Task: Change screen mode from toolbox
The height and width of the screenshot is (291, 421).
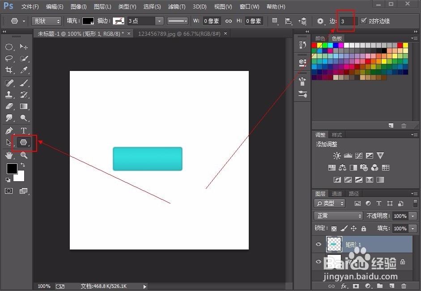Action: tap(24, 191)
